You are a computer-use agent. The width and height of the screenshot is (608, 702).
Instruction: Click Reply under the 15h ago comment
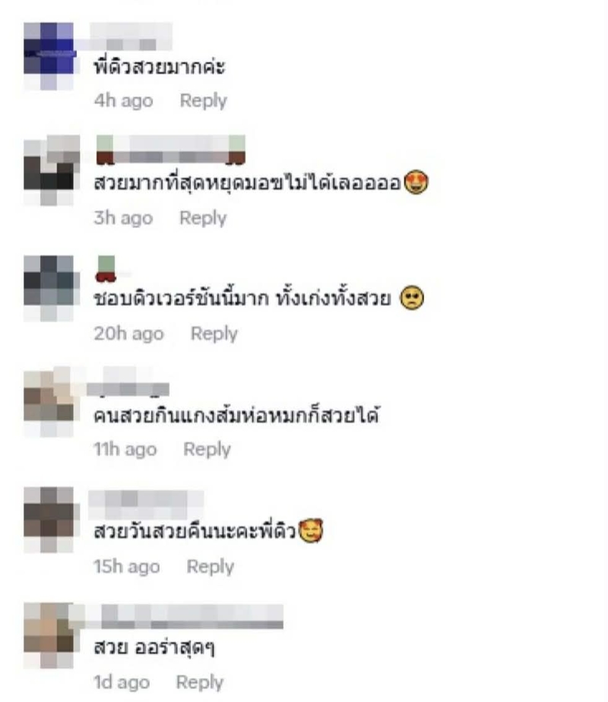[210, 566]
